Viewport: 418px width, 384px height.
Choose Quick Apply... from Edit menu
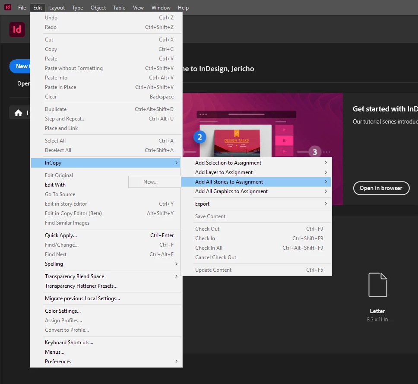[106, 235]
